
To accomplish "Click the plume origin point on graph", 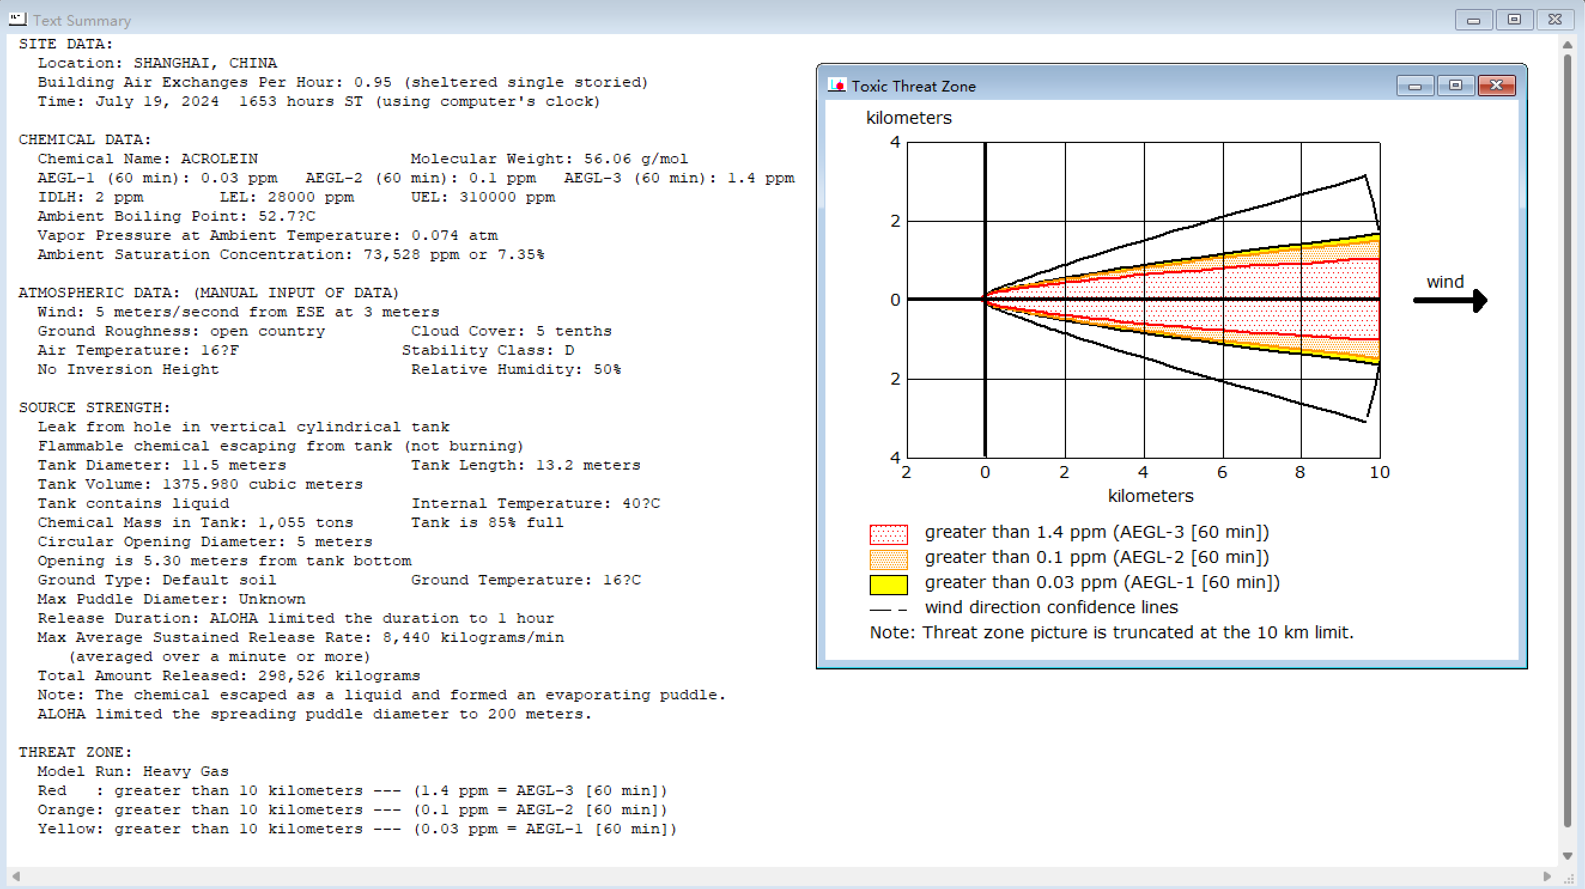I will (985, 299).
